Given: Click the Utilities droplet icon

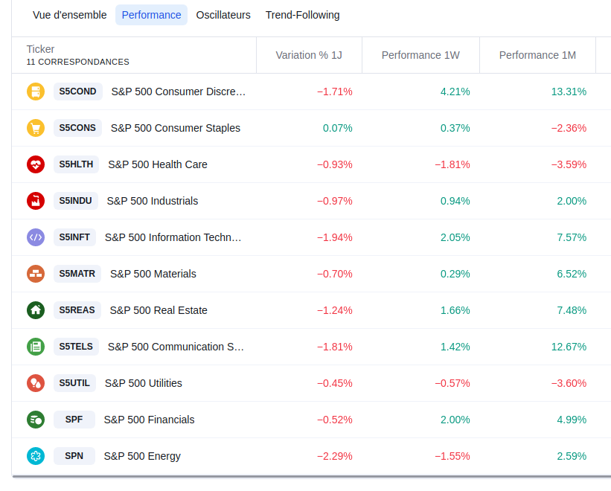Looking at the screenshot, I should click(36, 383).
